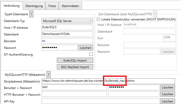Screen dimensions: 181x104
Task: Click the KuferSQL-Import button
Action: [x=75, y=61]
